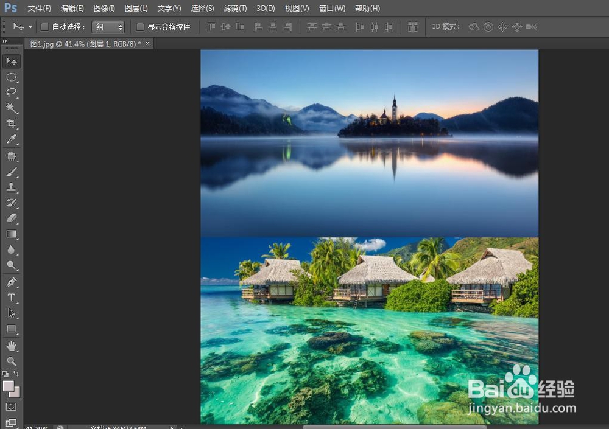Viewport: 609px width, 429px height.
Task: Click Align Horizontal Centers icon
Action: [273, 27]
